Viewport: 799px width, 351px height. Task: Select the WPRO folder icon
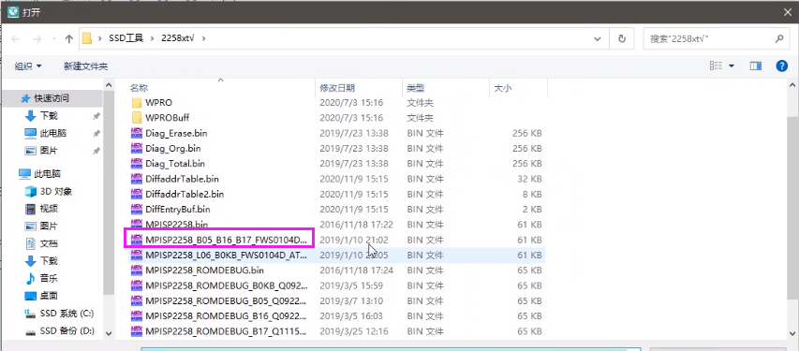pyautogui.click(x=136, y=103)
